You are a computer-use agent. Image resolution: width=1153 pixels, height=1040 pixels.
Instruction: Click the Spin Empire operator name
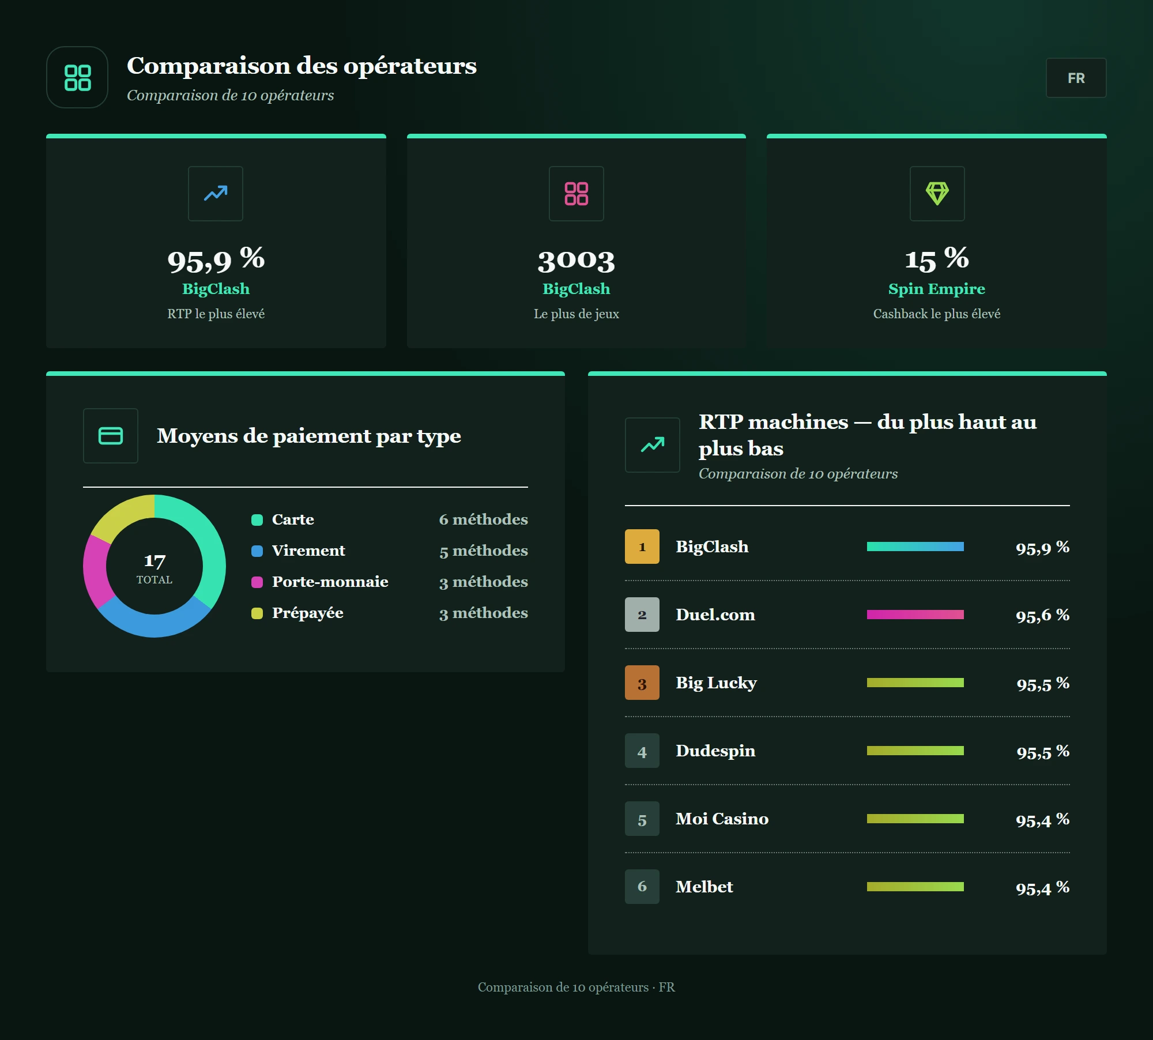937,289
